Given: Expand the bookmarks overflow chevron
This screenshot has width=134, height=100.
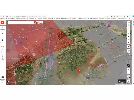Looking at the screenshot, I should (x=129, y=19).
